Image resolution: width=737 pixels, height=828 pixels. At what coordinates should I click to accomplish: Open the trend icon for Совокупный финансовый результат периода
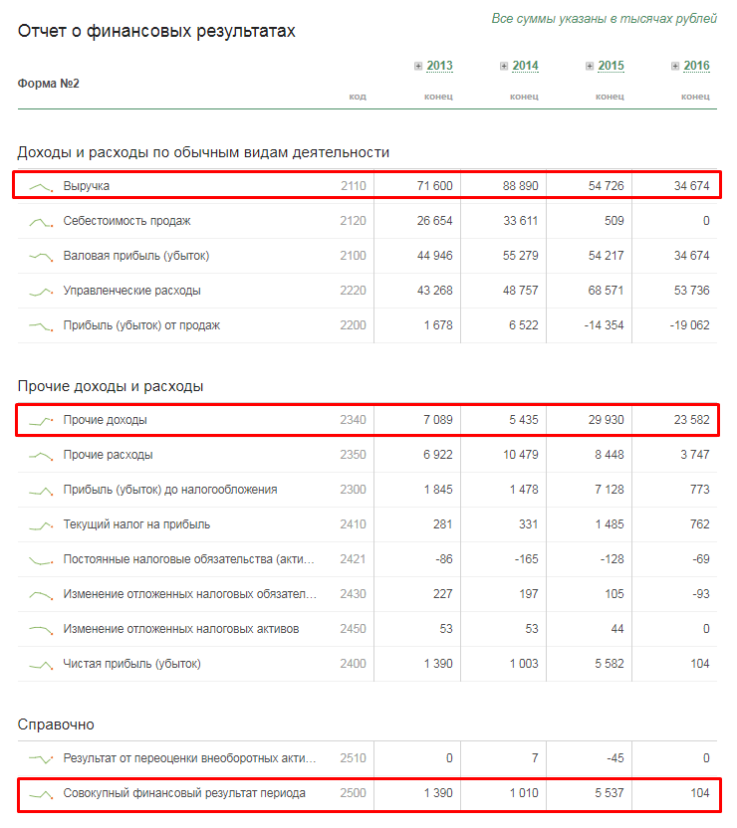click(x=41, y=794)
